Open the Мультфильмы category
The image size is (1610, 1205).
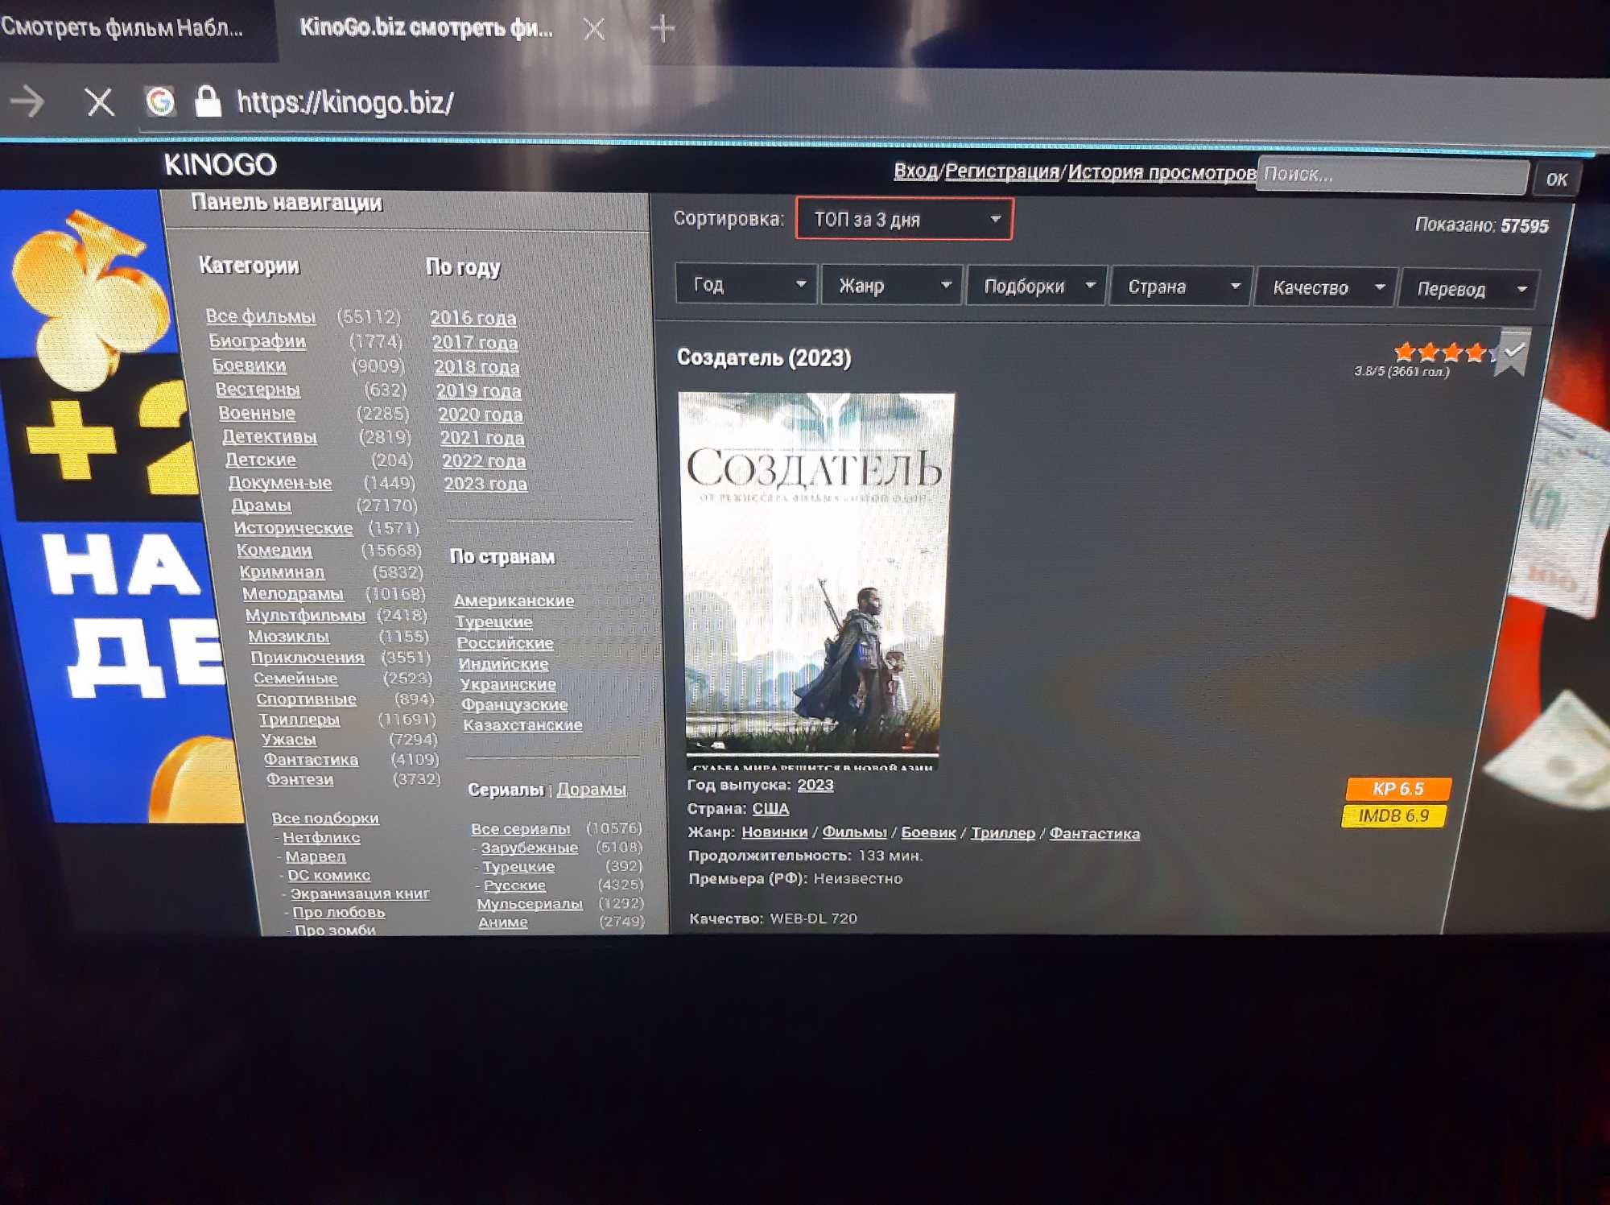click(x=305, y=615)
